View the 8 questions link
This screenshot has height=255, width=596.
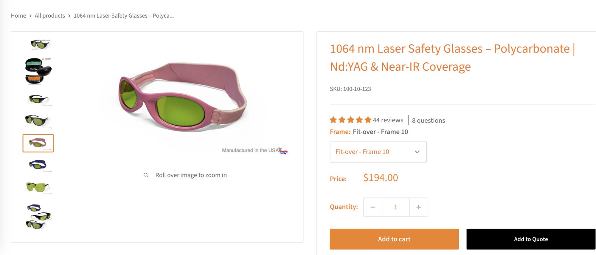point(428,120)
